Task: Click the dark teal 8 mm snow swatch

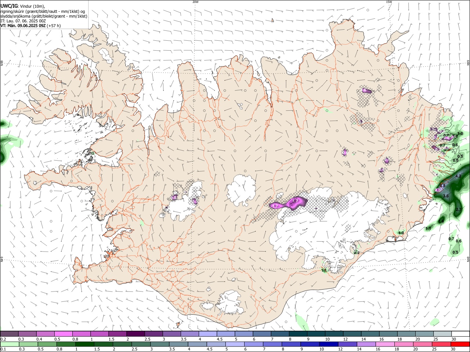Action: 298,334
